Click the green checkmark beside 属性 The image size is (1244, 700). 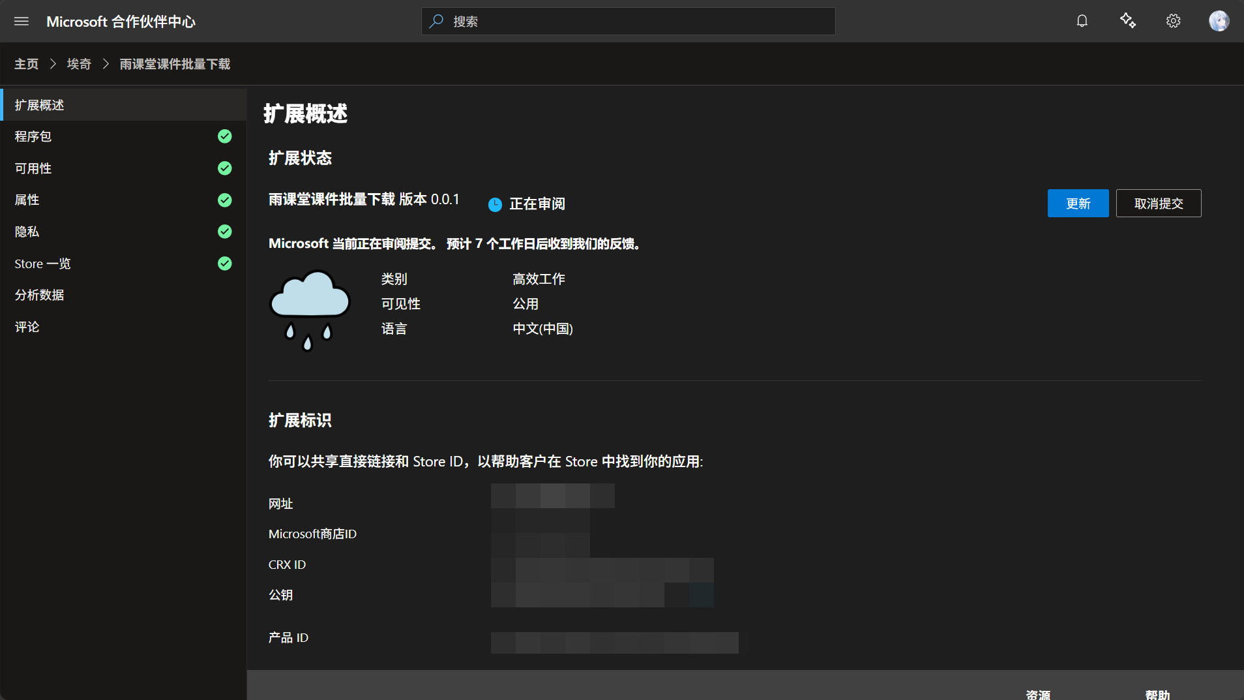(x=225, y=200)
